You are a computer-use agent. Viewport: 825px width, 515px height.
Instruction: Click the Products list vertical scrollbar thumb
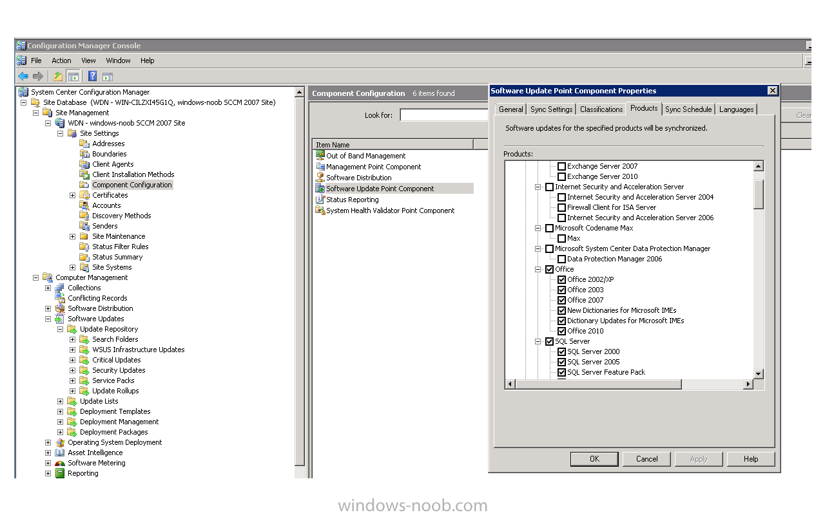[759, 194]
